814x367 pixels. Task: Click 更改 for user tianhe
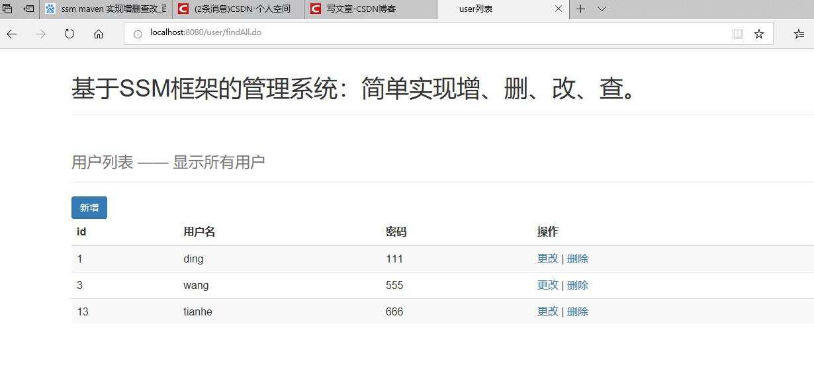pos(548,311)
